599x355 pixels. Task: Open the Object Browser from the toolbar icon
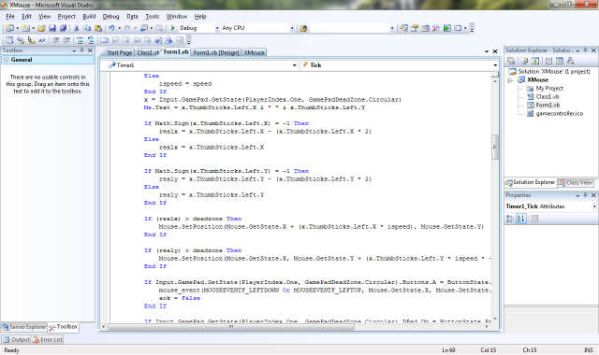coord(425,28)
